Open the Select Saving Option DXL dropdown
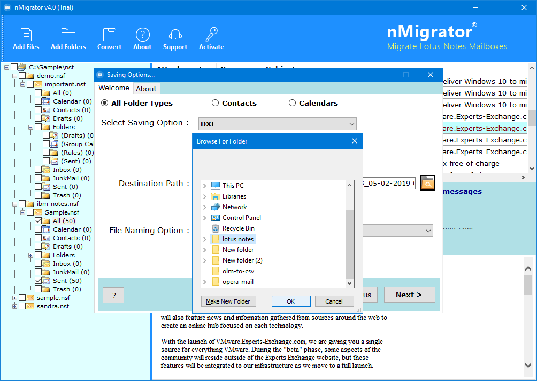Viewport: 537px width, 381px height. click(278, 124)
